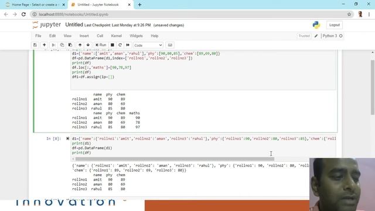Click the Python 3 kernel idle circle
375x211 pixels.
[341, 36]
